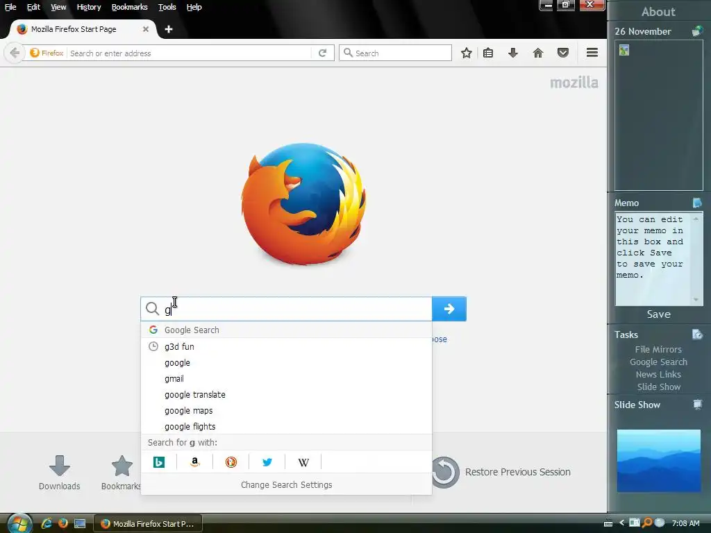Click Change Search Settings
Image resolution: width=711 pixels, height=533 pixels.
286,484
